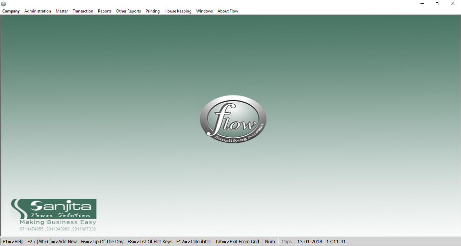Click the application icon in title bar
Image resolution: width=461 pixels, height=246 pixels.
point(4,4)
